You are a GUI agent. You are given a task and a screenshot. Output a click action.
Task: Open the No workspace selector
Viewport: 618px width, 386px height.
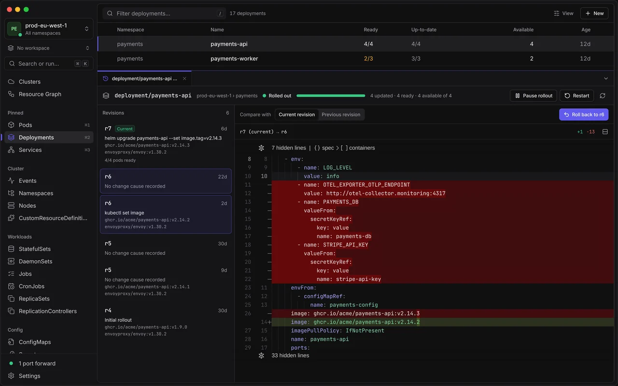tap(49, 48)
